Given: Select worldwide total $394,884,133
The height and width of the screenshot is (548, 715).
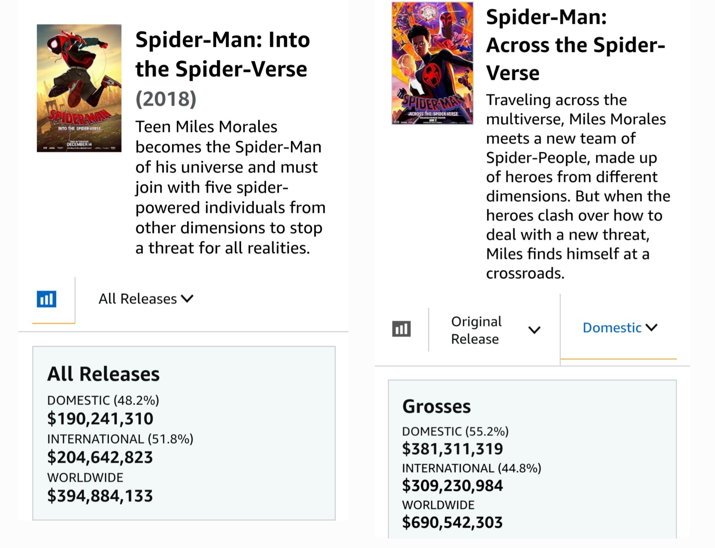Looking at the screenshot, I should click(x=100, y=496).
